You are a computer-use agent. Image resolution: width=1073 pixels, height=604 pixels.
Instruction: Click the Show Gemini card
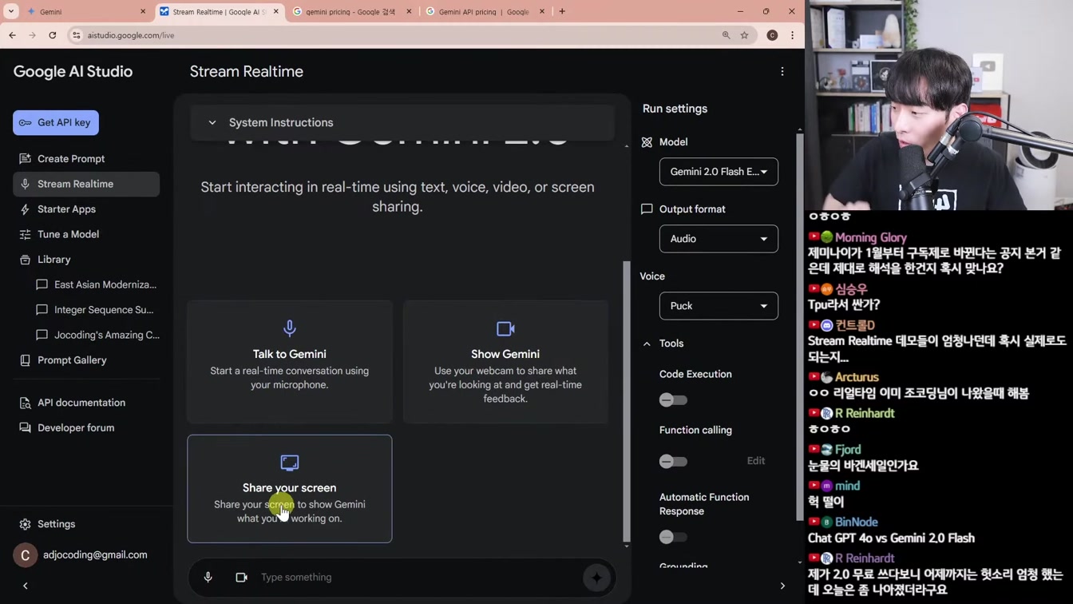tap(505, 362)
